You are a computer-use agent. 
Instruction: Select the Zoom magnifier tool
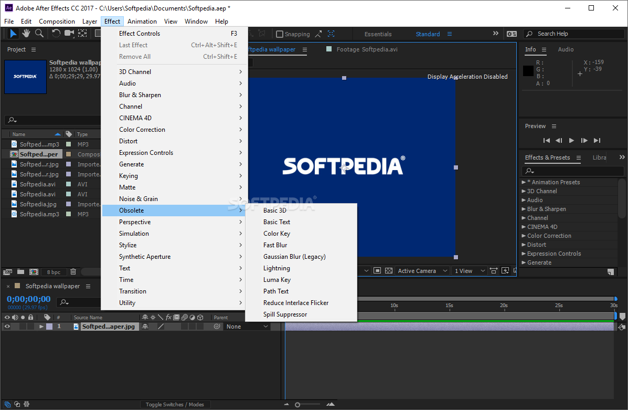(39, 34)
